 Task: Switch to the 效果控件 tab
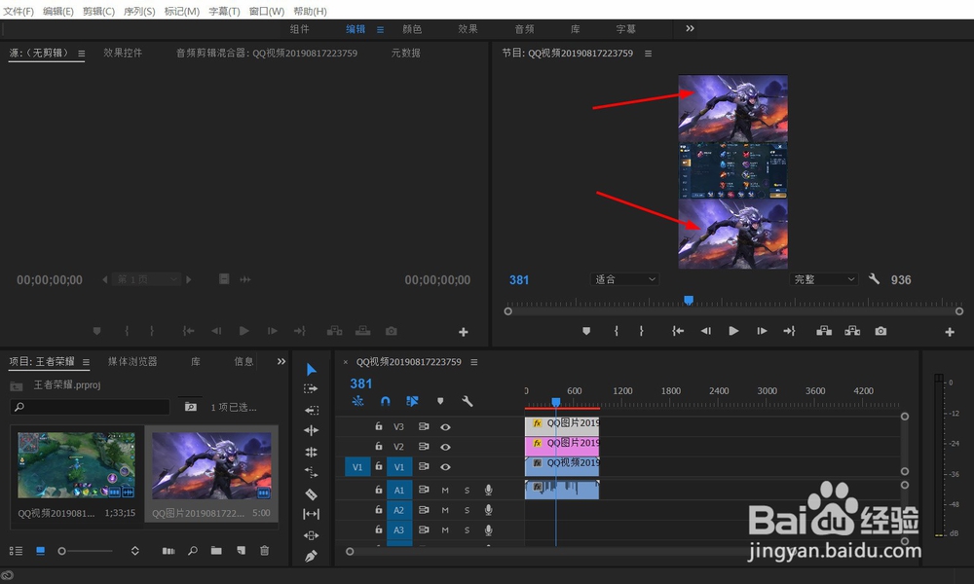123,53
